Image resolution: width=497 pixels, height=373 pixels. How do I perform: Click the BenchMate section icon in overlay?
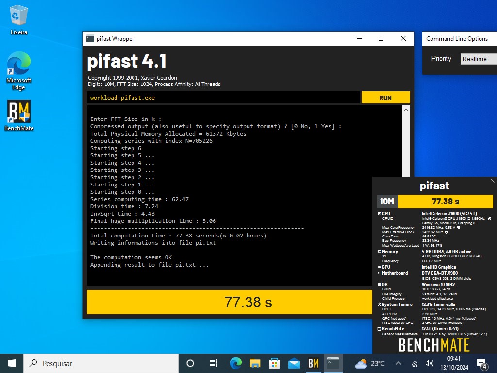[x=379, y=329]
